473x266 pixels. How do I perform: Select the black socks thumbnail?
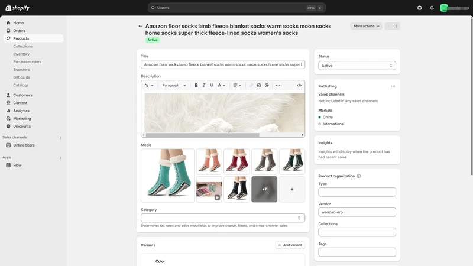(x=237, y=189)
